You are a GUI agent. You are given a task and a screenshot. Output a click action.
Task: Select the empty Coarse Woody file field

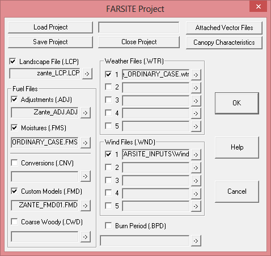pyautogui.click(x=45, y=237)
